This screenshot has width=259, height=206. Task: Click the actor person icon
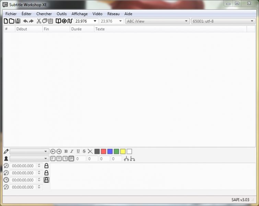(6, 159)
